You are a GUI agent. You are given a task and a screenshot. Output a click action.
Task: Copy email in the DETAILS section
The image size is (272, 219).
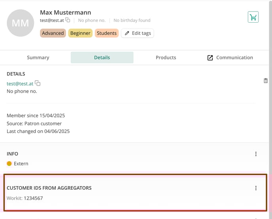tap(38, 83)
